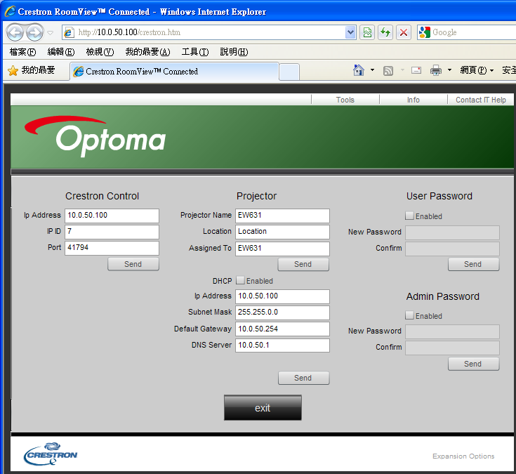Click the page icon in address bar
This screenshot has width=516, height=474.
pyautogui.click(x=69, y=32)
